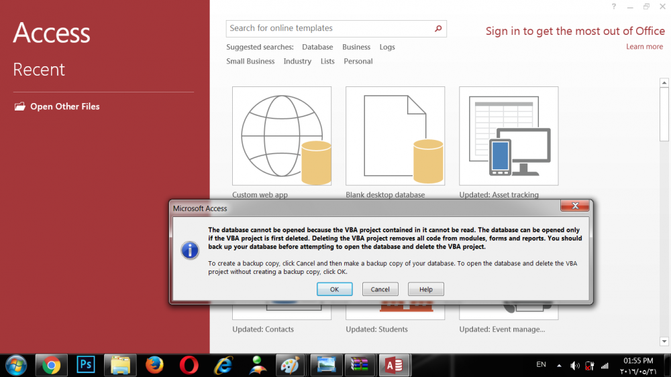The height and width of the screenshot is (377, 671).
Task: Click the Updated: Event manage... template label
Action: [x=502, y=329]
